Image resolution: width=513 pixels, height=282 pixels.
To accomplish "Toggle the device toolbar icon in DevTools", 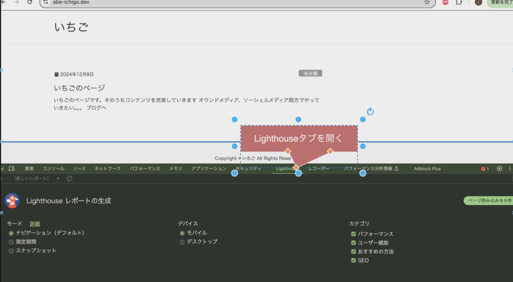I will (12, 168).
